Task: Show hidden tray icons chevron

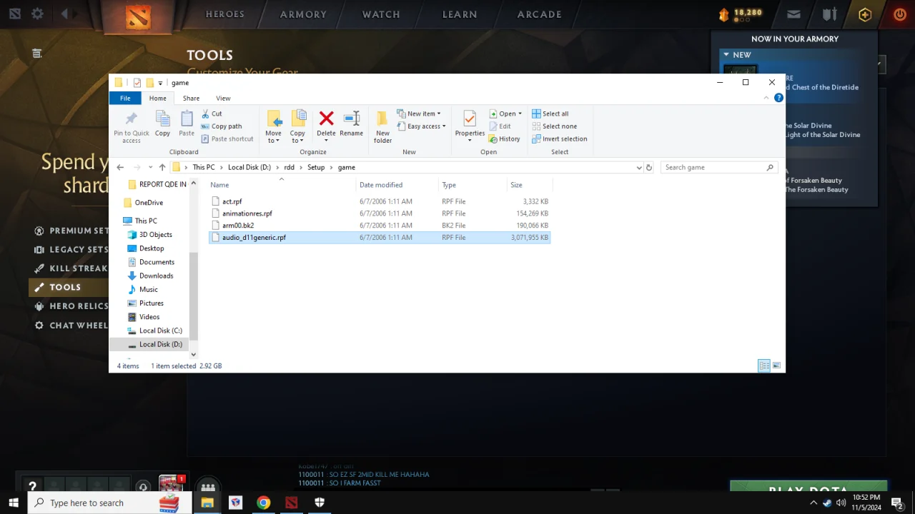Action: pos(813,503)
